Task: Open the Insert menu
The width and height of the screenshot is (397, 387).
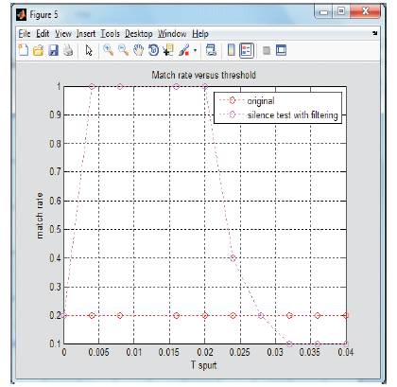Action: (x=86, y=33)
